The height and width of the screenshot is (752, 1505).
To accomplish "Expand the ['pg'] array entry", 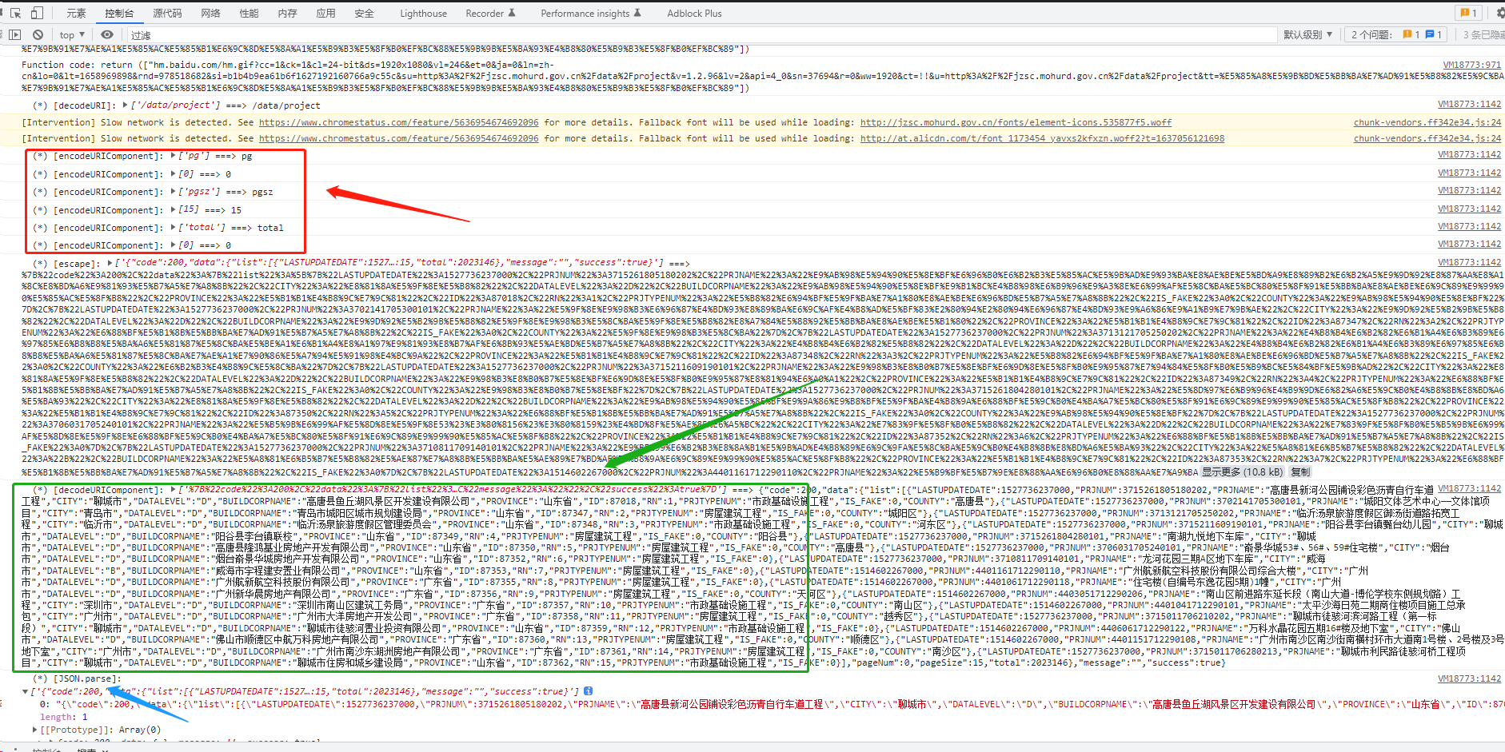I will click(x=173, y=155).
